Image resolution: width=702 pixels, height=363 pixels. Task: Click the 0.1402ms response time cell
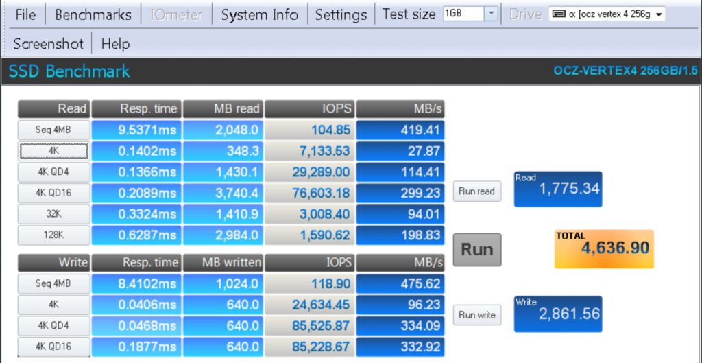(136, 152)
